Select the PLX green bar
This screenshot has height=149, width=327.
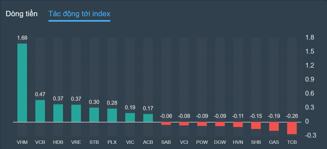coord(112,115)
